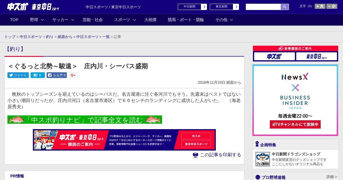Open 紙面から＜中日スポーツ＞一覧 breadcrumb
Viewport: 343px width, 180px height.
click(84, 37)
